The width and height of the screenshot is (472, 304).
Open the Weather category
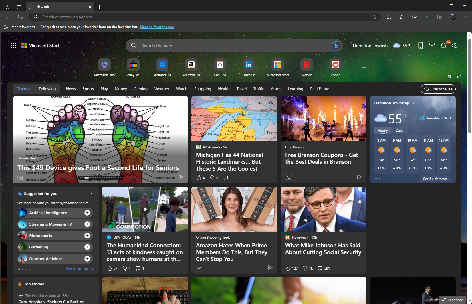click(162, 89)
